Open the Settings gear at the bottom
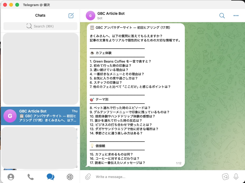 point(70,177)
